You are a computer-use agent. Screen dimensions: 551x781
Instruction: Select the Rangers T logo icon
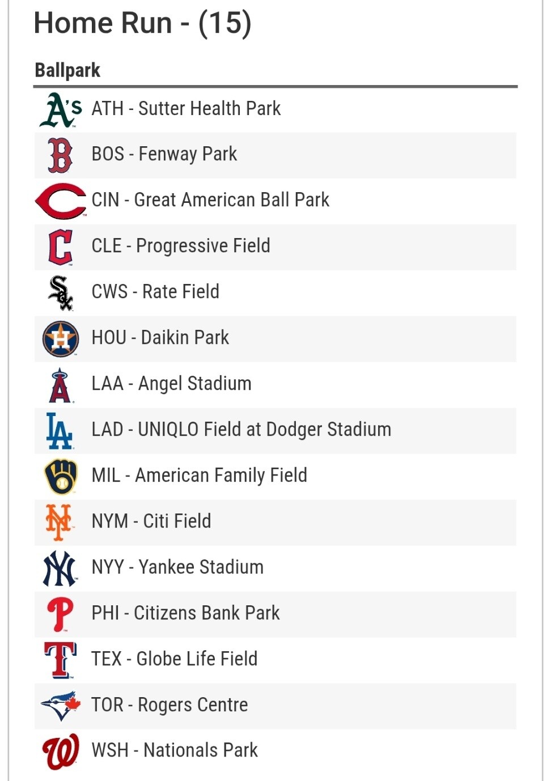[60, 660]
